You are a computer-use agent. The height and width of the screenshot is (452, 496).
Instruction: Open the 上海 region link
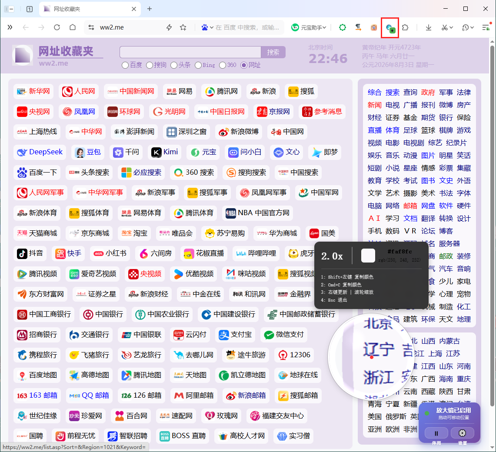(x=435, y=354)
